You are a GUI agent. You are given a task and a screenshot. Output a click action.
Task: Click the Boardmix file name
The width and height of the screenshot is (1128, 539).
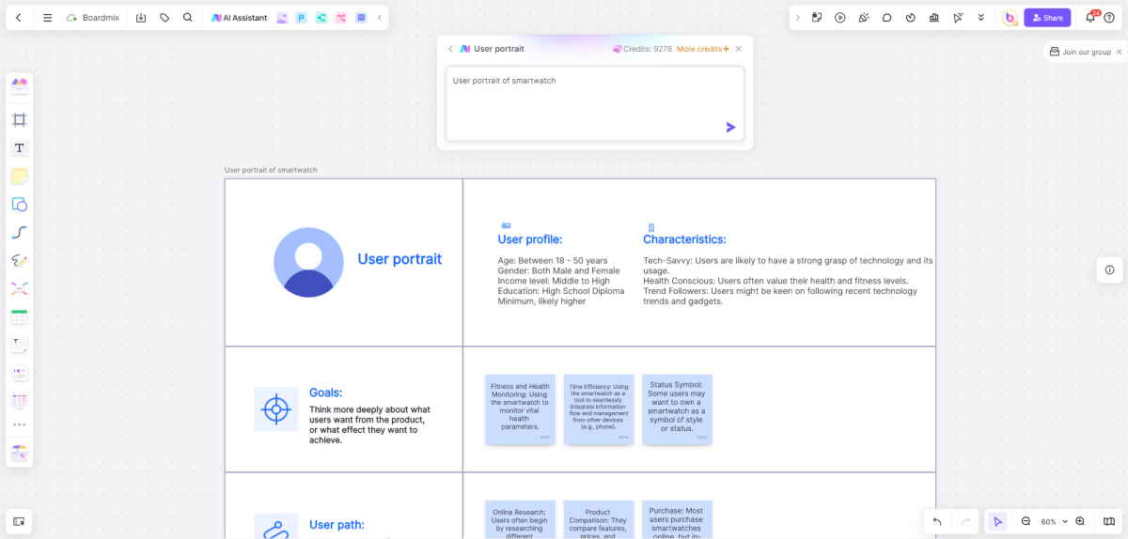click(101, 18)
